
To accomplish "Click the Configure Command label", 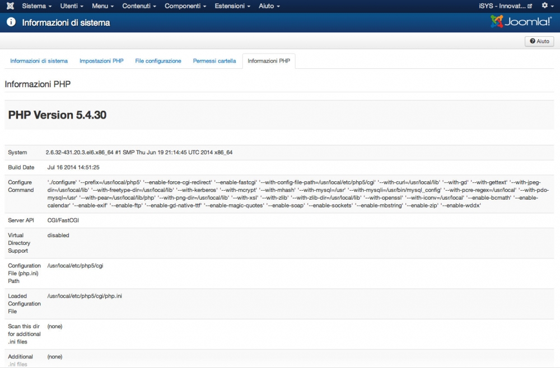I will pos(21,186).
